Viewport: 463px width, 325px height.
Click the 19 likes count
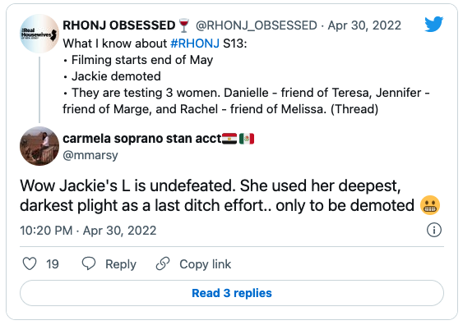pyautogui.click(x=53, y=264)
